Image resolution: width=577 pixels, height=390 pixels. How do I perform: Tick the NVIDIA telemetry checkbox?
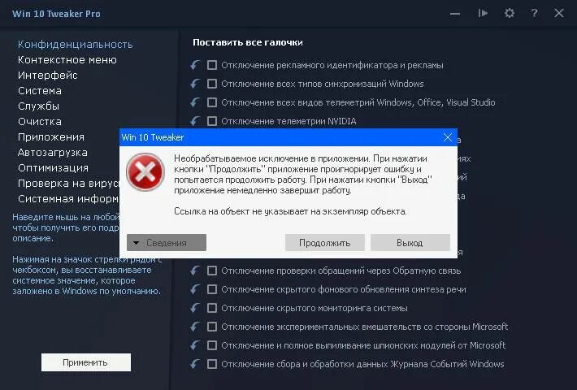(212, 121)
